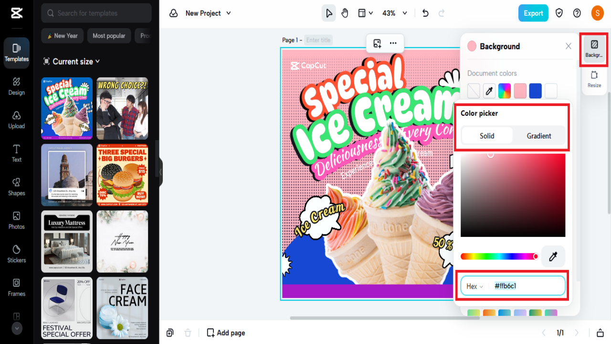Open the shield privacy icon
This screenshot has height=344, width=611.
(559, 13)
